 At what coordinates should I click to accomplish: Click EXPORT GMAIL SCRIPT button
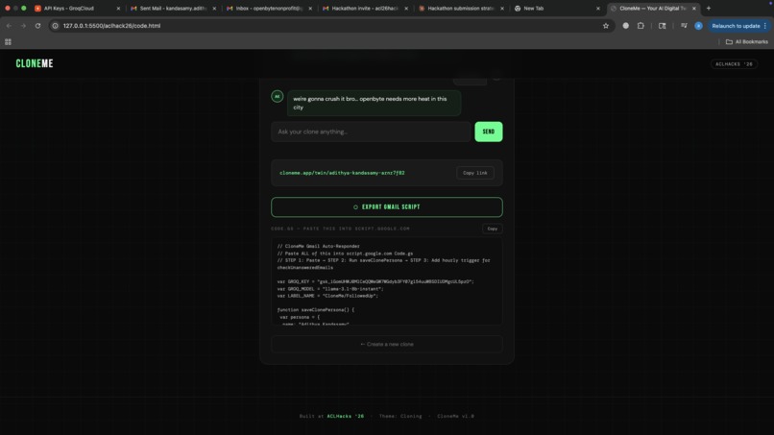[x=387, y=206]
